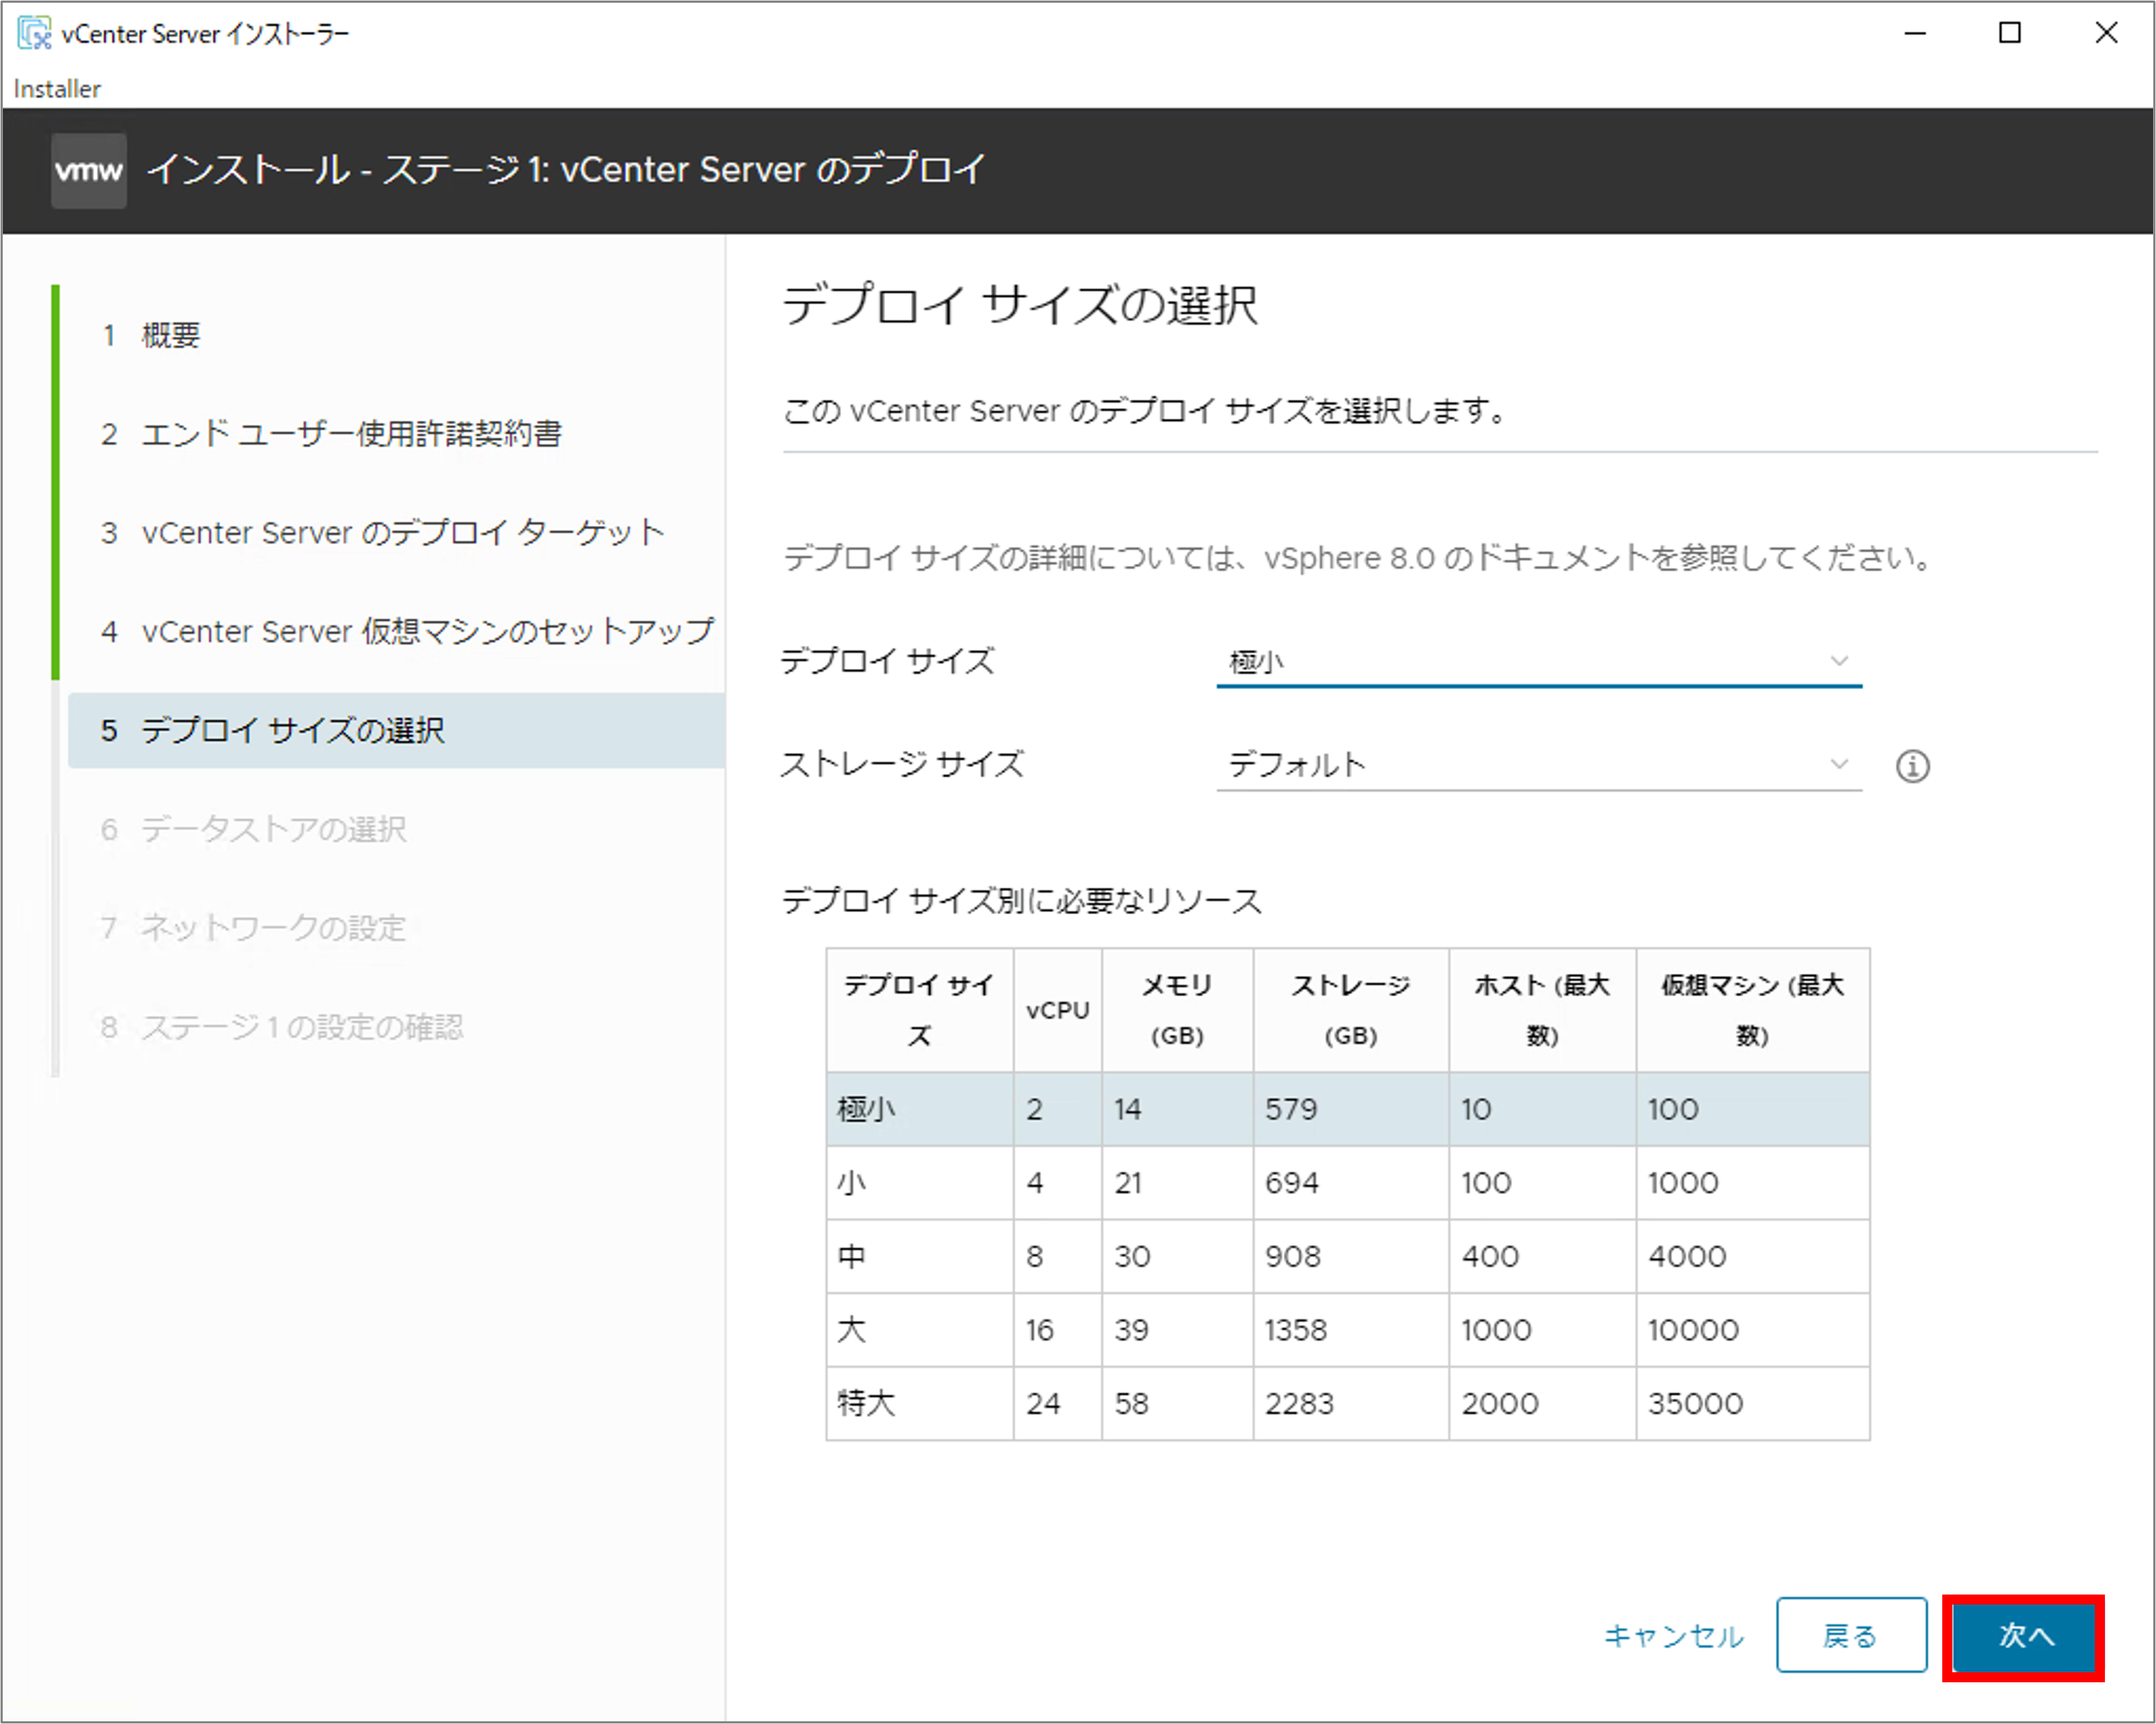The image size is (2156, 1724).
Task: Go to step 4 仮想マシンのセットアップ
Action: (x=408, y=631)
